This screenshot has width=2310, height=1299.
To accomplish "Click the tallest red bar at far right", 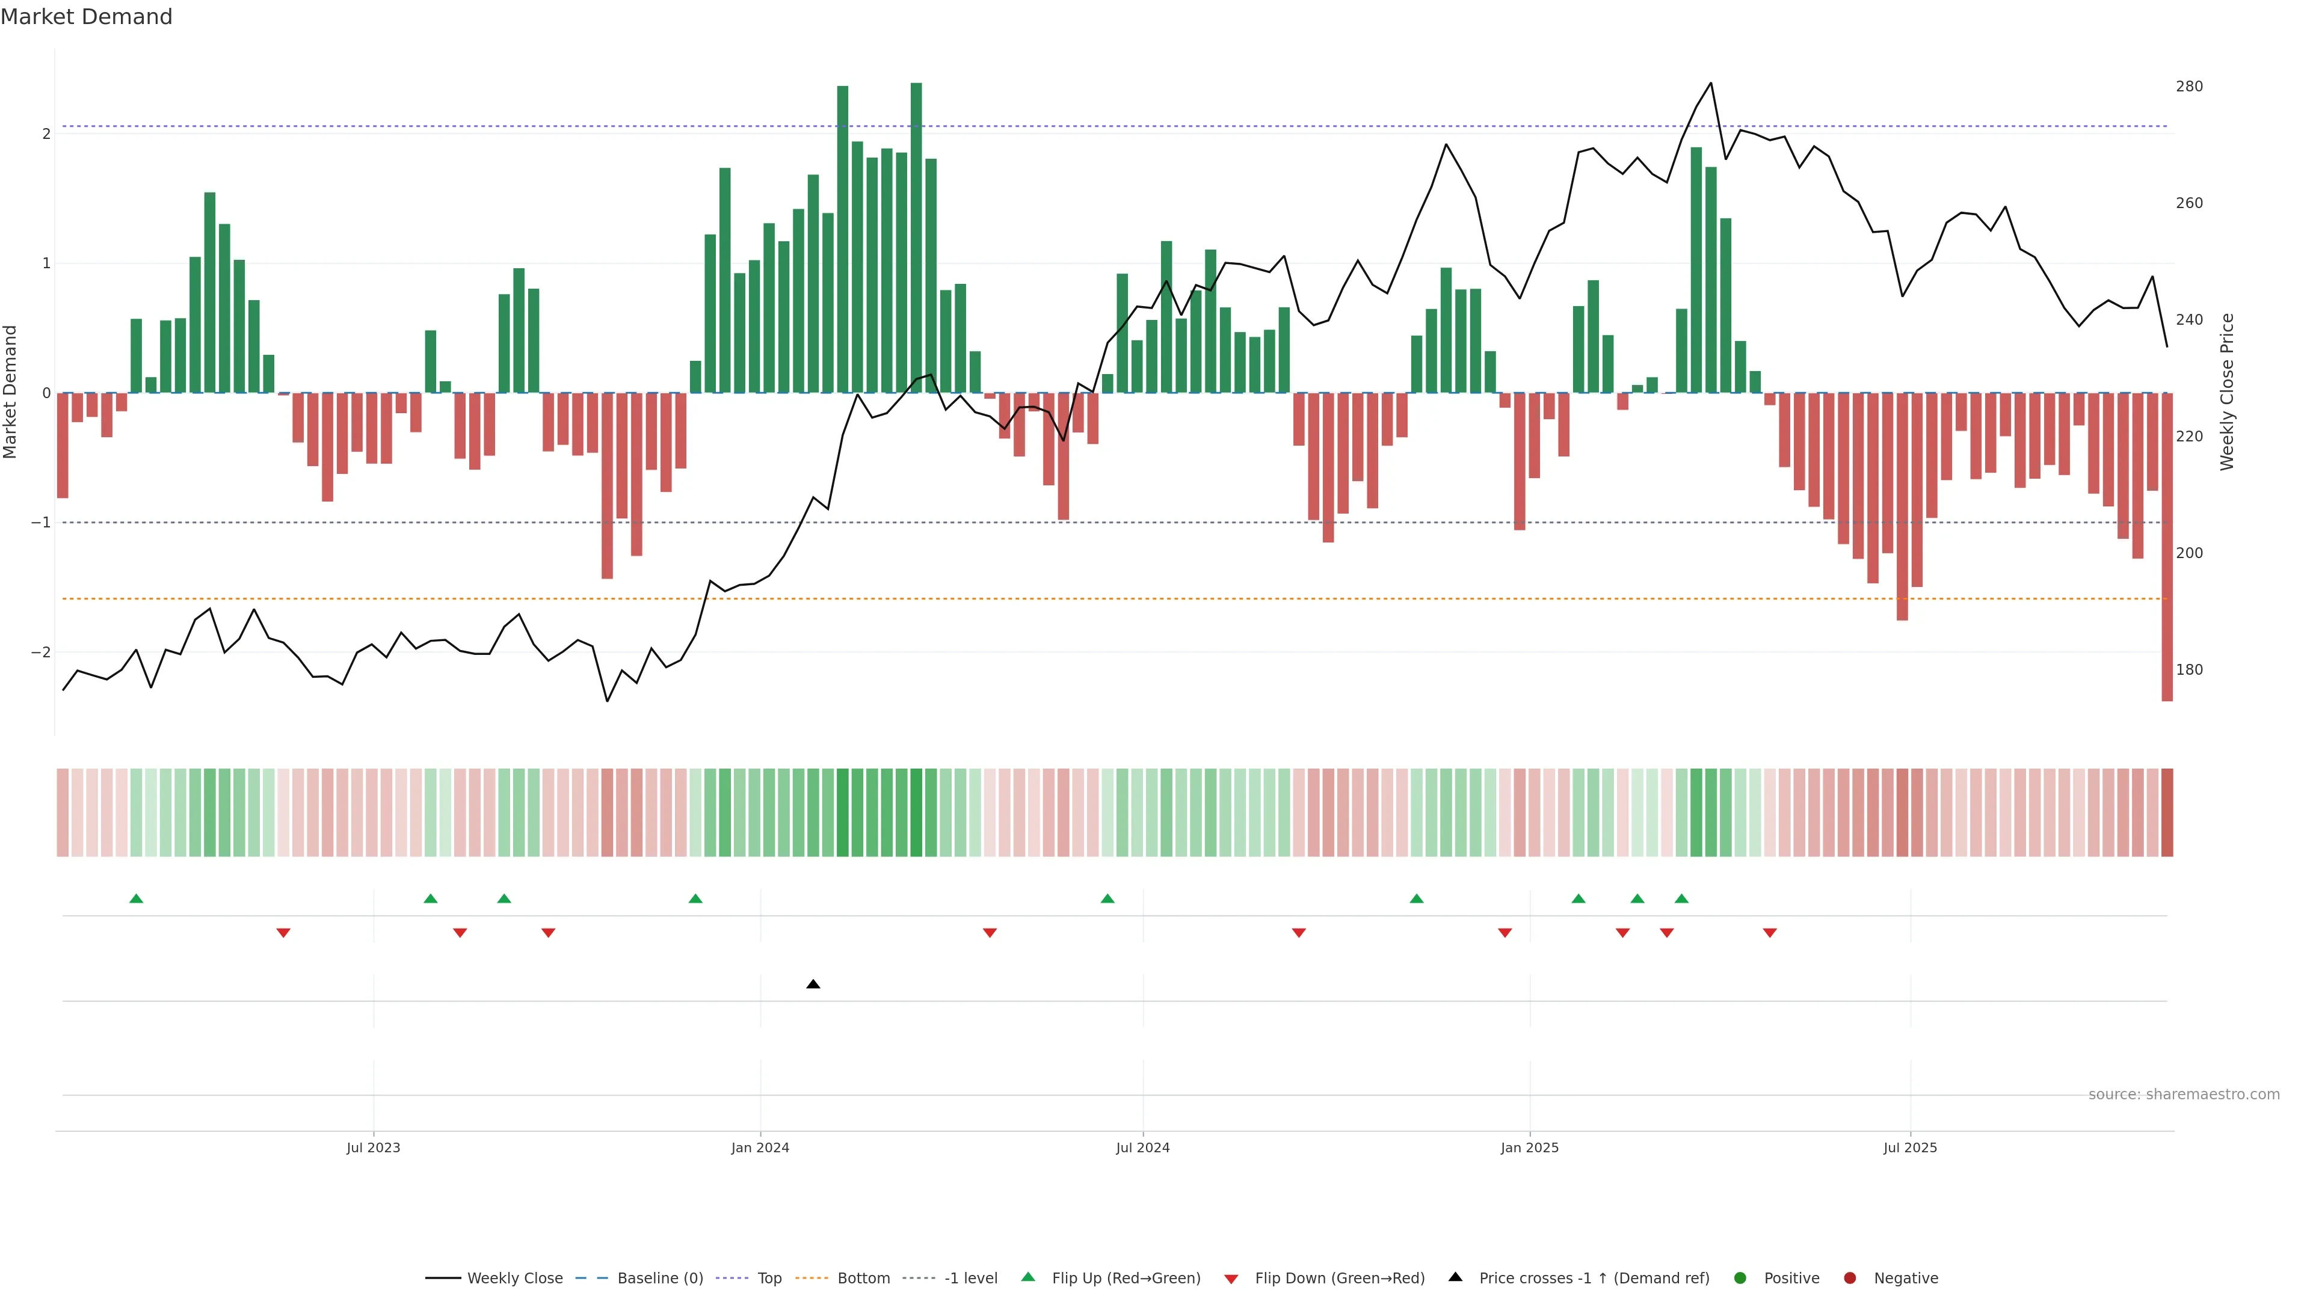I will coord(2166,547).
